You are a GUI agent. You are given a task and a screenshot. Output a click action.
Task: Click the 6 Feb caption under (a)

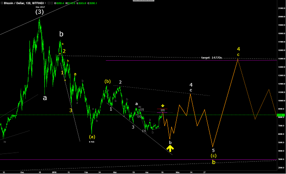(x=92, y=142)
